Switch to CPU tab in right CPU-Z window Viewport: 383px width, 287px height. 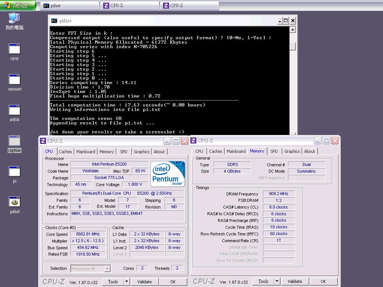(199, 151)
